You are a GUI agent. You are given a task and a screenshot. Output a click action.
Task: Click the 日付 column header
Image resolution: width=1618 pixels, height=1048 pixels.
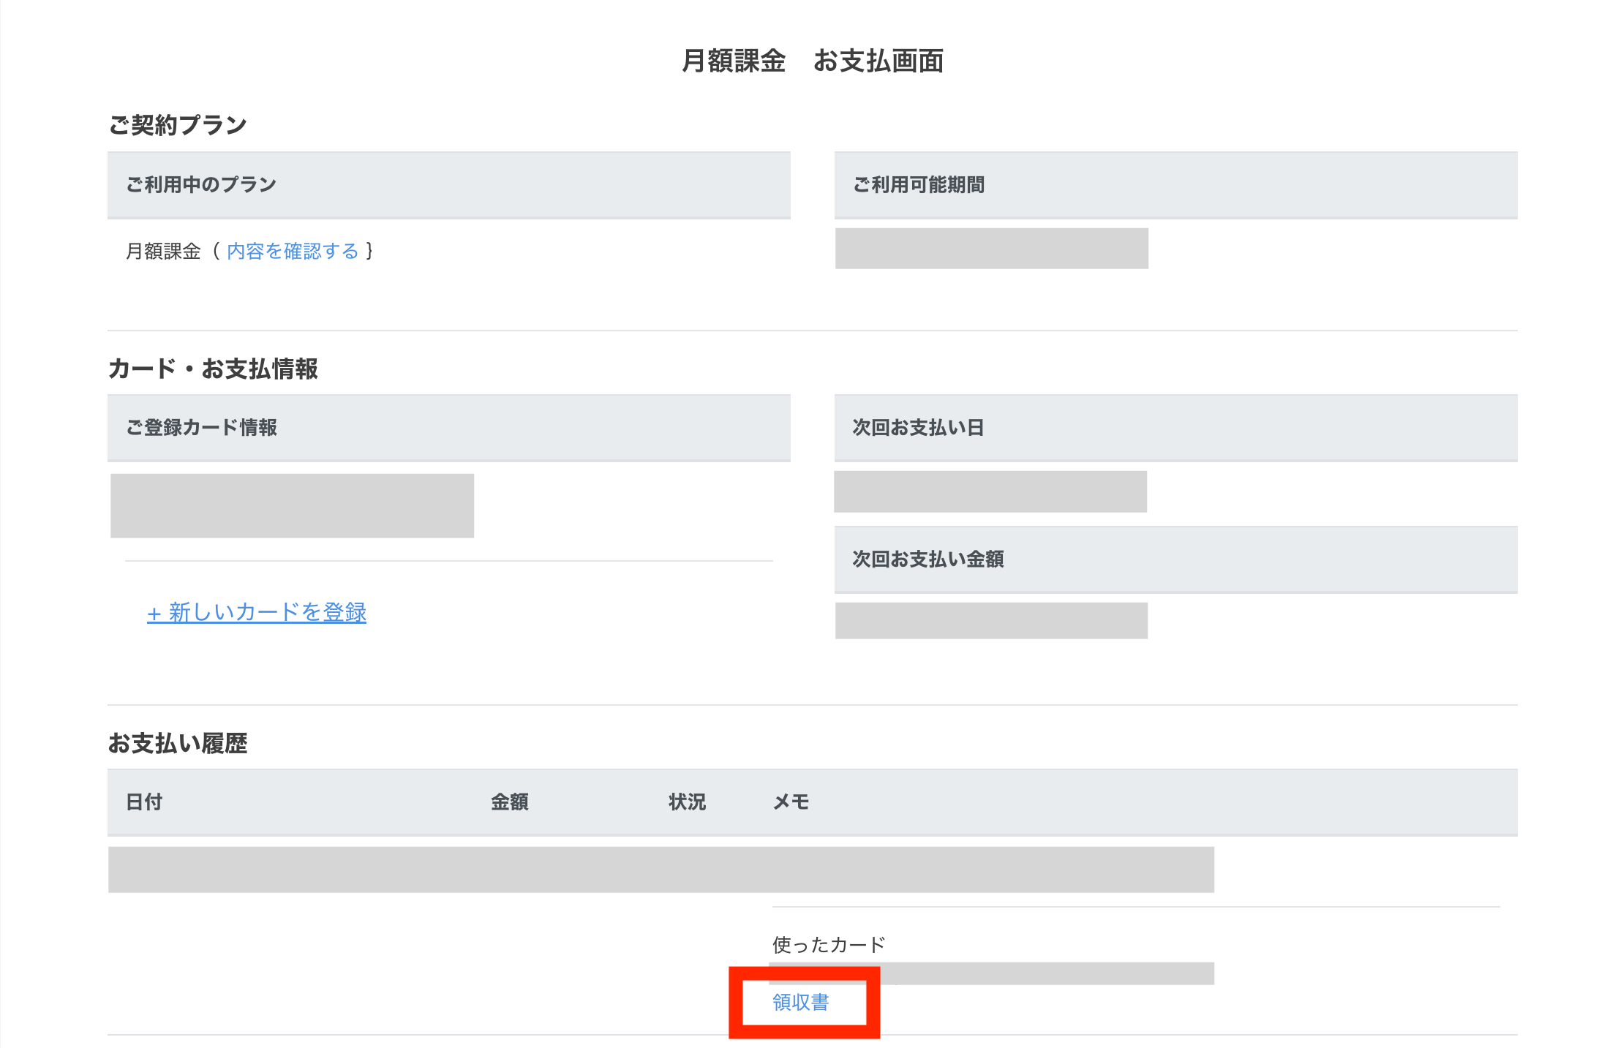tap(144, 802)
